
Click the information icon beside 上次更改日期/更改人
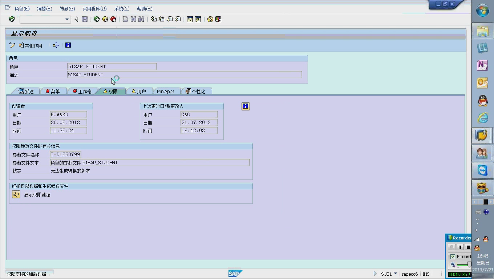(246, 106)
